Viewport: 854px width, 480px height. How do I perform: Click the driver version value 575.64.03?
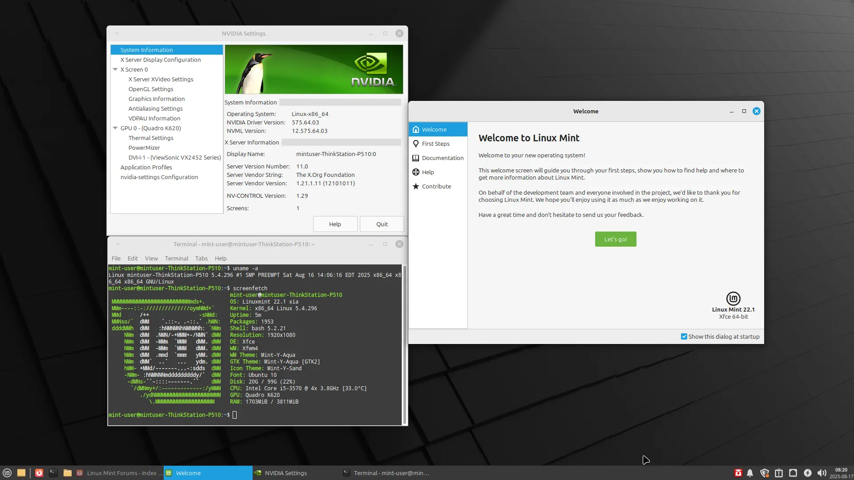tap(305, 122)
